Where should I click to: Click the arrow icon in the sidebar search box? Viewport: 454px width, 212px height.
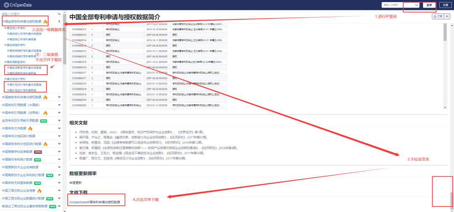point(59,14)
